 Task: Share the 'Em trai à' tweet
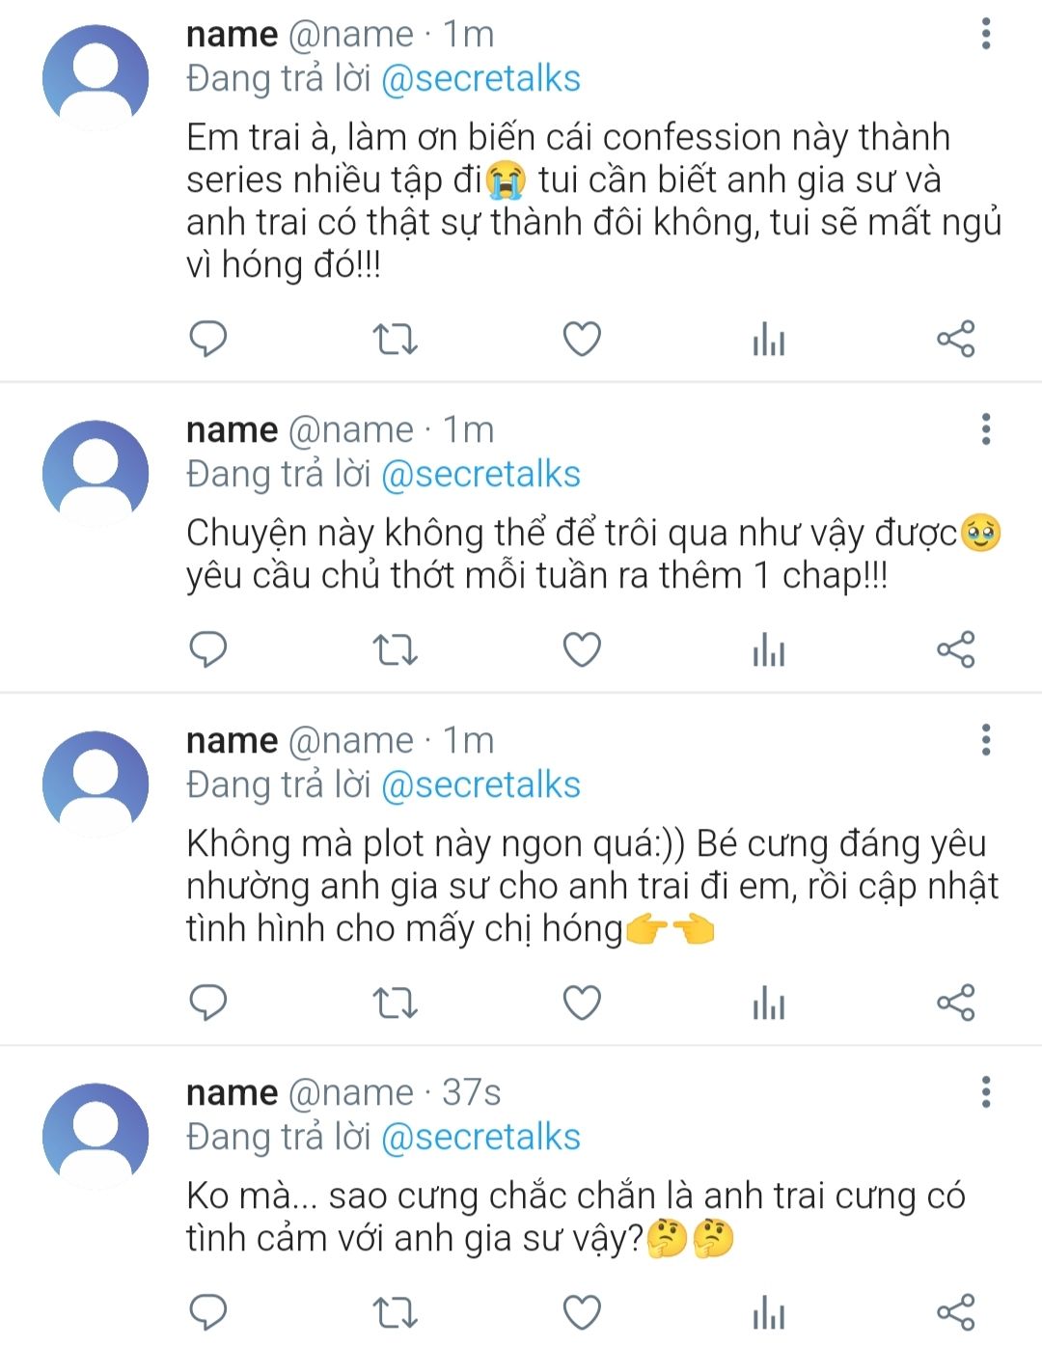point(956,339)
